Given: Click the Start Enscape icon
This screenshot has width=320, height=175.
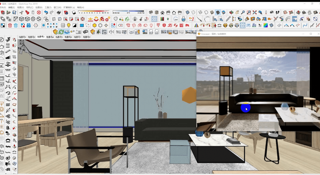Looking at the screenshot, I should [x=55, y=32].
